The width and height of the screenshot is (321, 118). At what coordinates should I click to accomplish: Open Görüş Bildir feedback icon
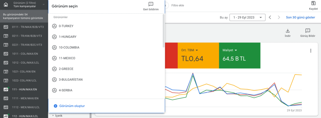(x=308, y=31)
